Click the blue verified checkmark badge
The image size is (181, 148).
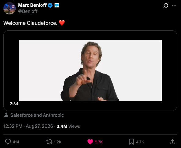50,5
